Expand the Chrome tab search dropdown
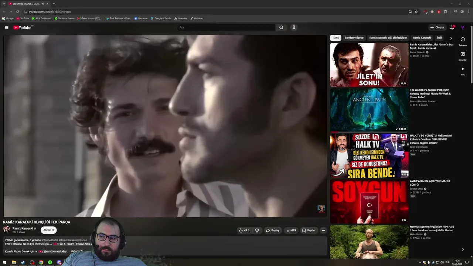 [x=4, y=4]
